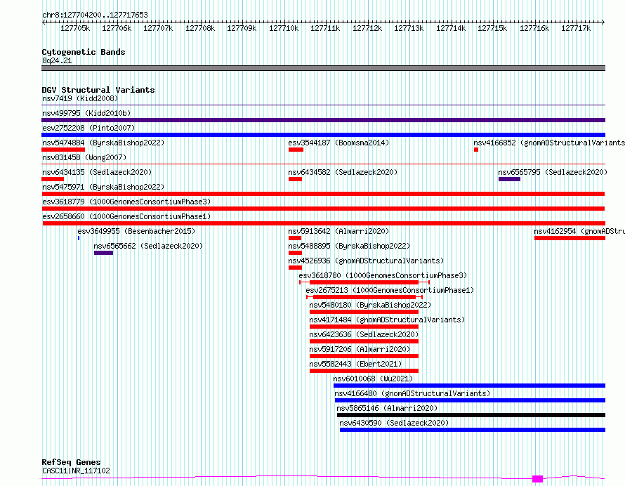Select the esv2752208 (Pinto2007) variant label
Screen dimensions: 625x486
pyautogui.click(x=88, y=128)
